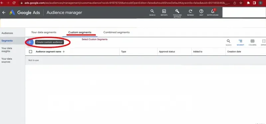Click the Type column header
The width and height of the screenshot is (266, 124).
click(124, 52)
